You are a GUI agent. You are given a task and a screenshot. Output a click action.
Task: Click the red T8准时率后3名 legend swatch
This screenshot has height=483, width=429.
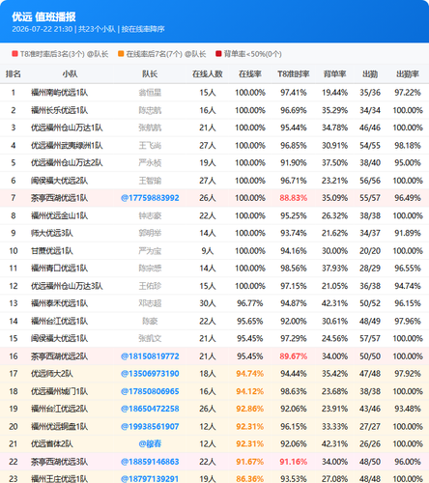point(14,54)
